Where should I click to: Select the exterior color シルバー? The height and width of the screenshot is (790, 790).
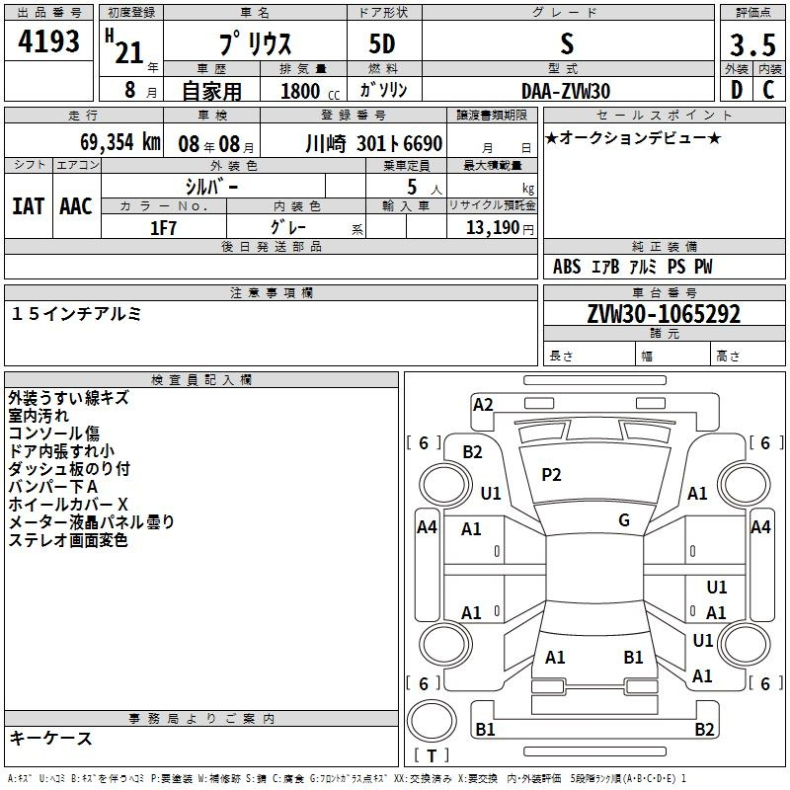pos(211,187)
